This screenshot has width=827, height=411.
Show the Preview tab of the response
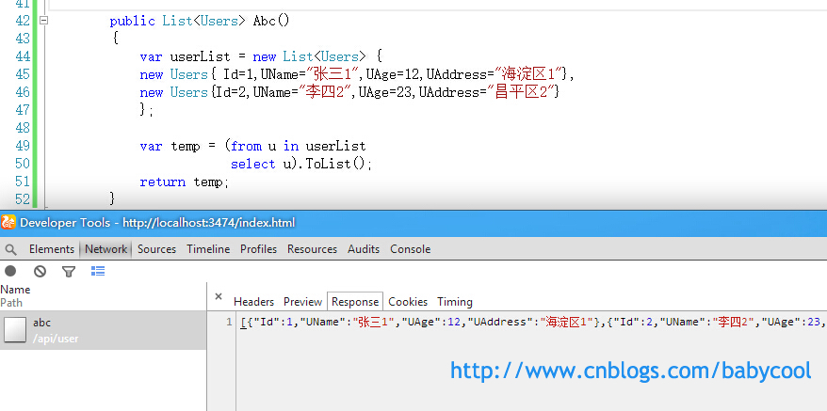pos(302,302)
